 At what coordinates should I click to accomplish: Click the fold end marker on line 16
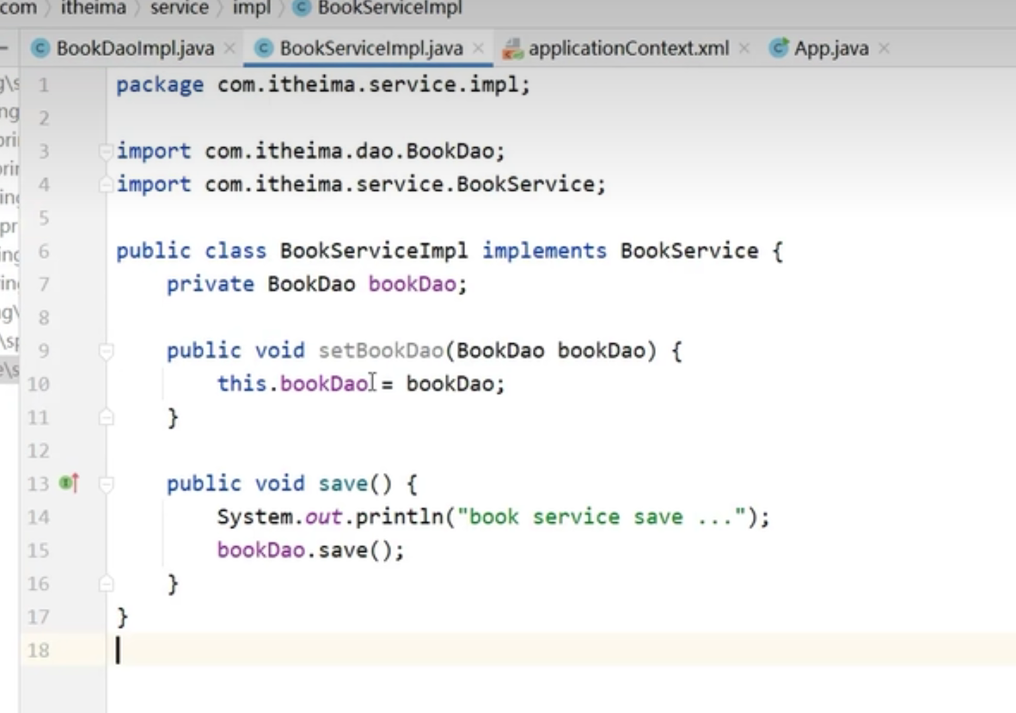point(106,584)
